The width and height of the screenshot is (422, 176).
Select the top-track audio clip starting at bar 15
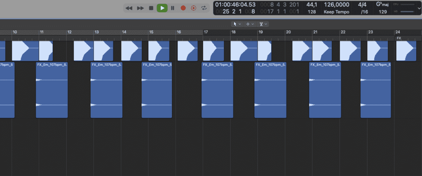click(x=159, y=51)
